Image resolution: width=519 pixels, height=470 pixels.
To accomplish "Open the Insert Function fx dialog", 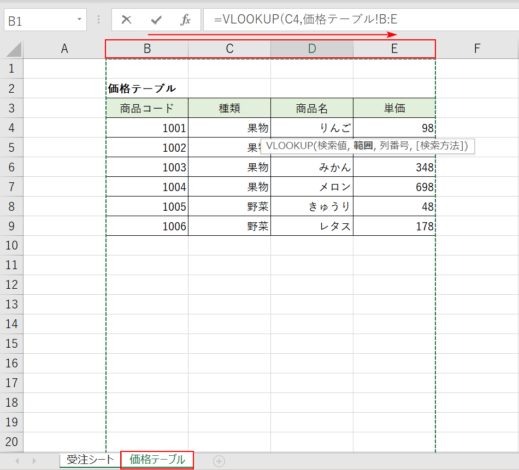I will coord(185,20).
